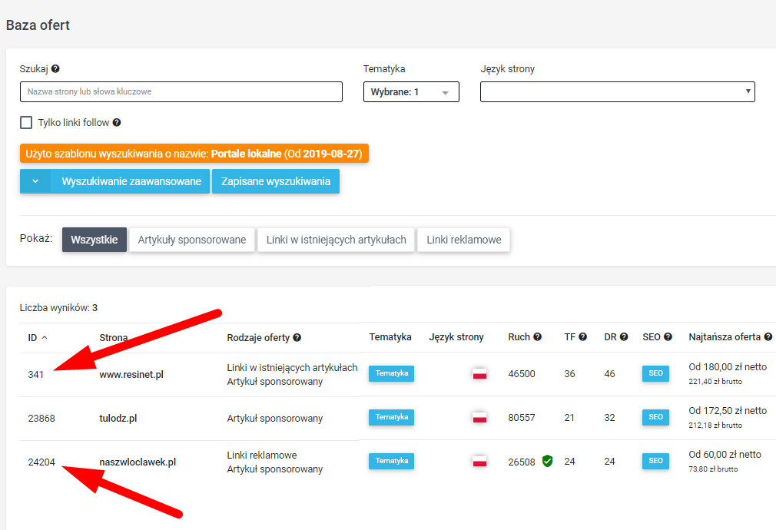Open the Język strony dropdown
This screenshot has width=776, height=530.
[618, 92]
